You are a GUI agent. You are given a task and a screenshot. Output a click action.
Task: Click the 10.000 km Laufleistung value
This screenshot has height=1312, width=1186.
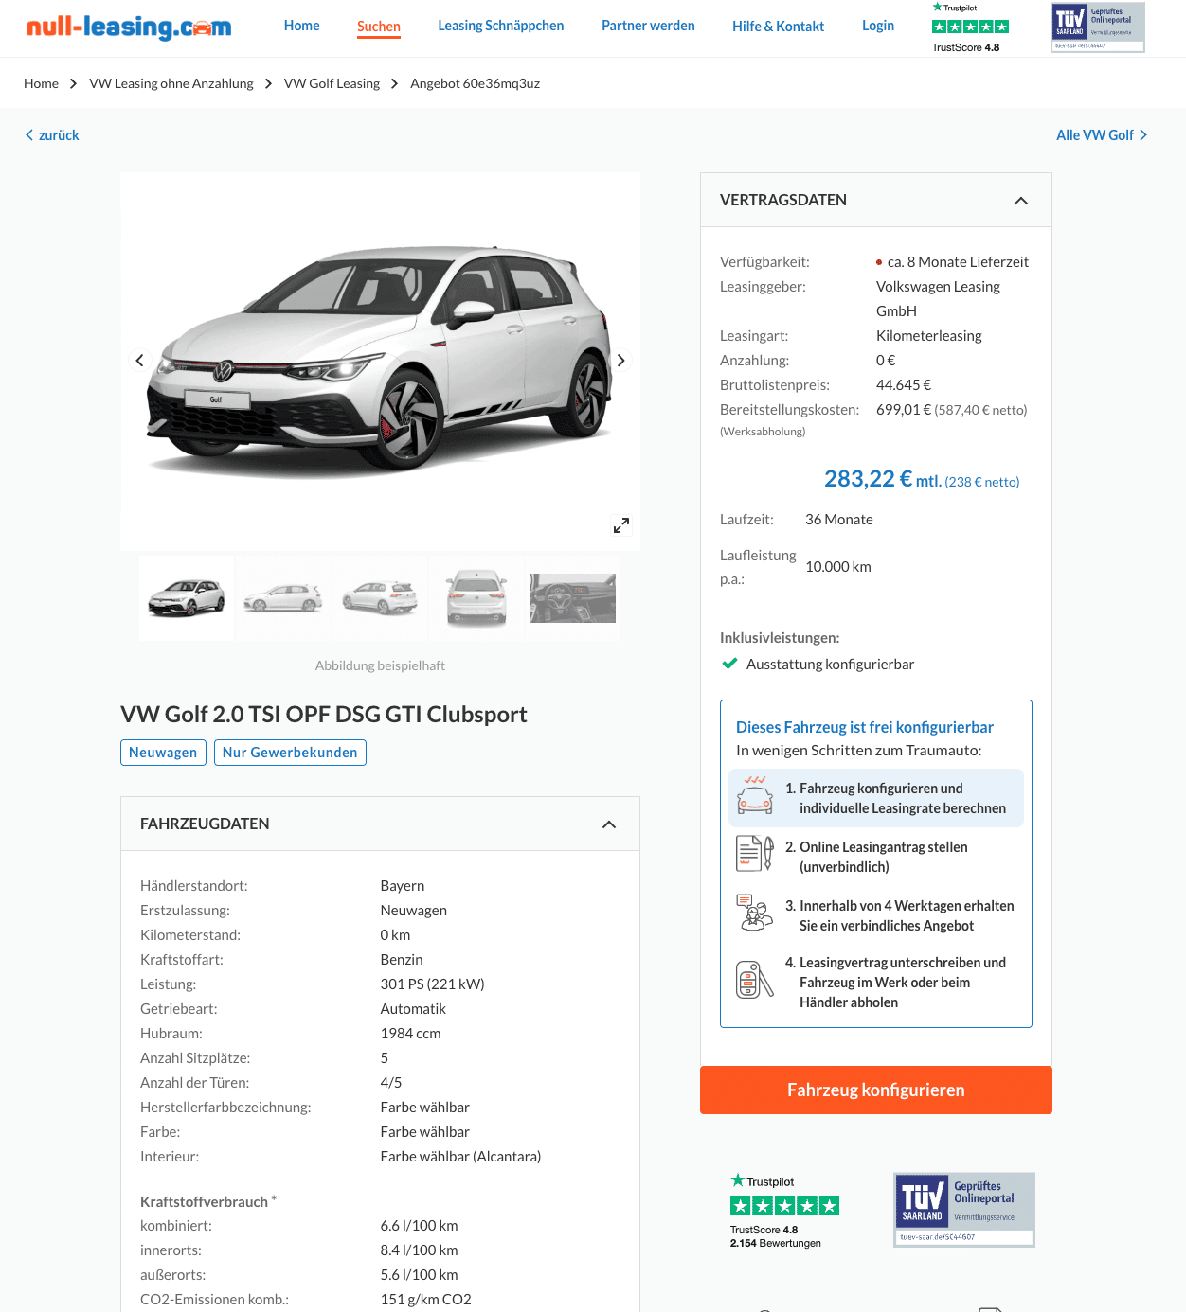pos(838,567)
